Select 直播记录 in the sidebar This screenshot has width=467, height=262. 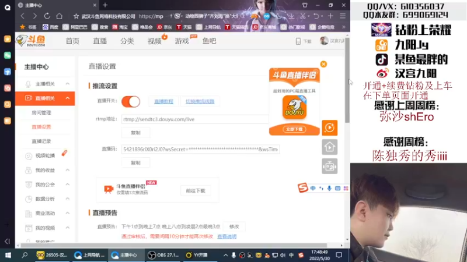pos(41,141)
